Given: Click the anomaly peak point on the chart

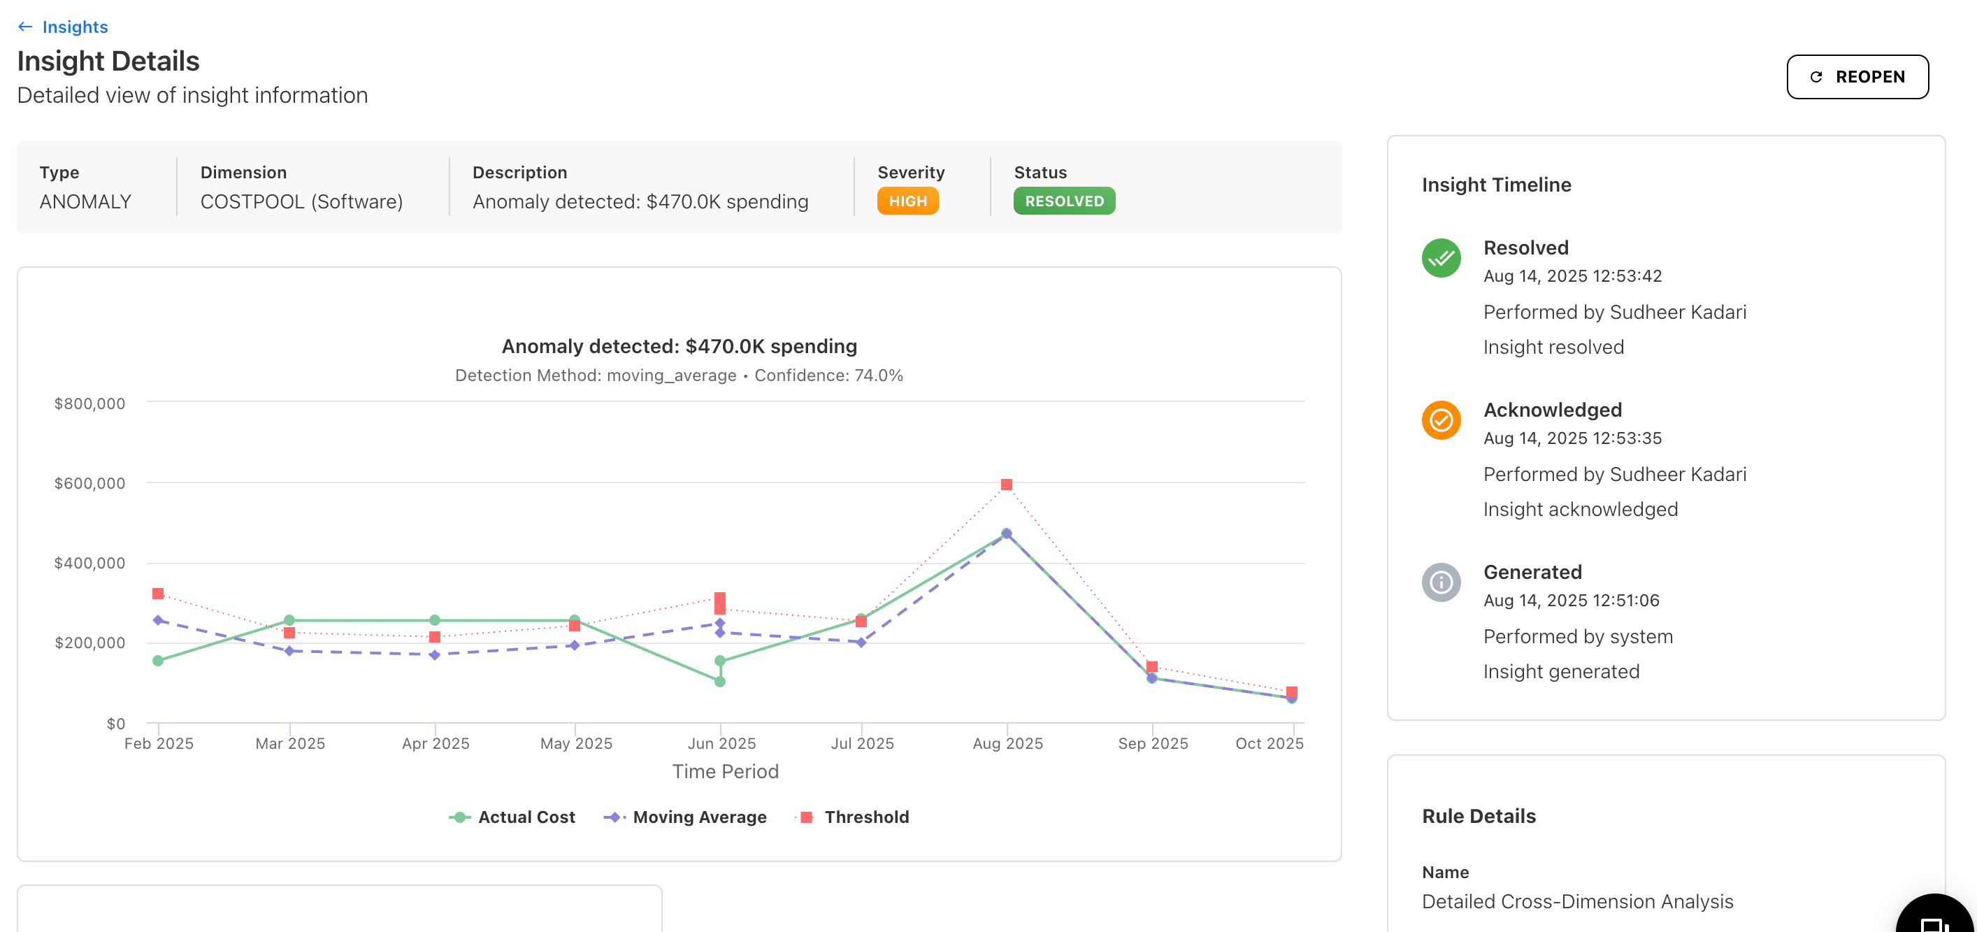Looking at the screenshot, I should [x=1006, y=532].
